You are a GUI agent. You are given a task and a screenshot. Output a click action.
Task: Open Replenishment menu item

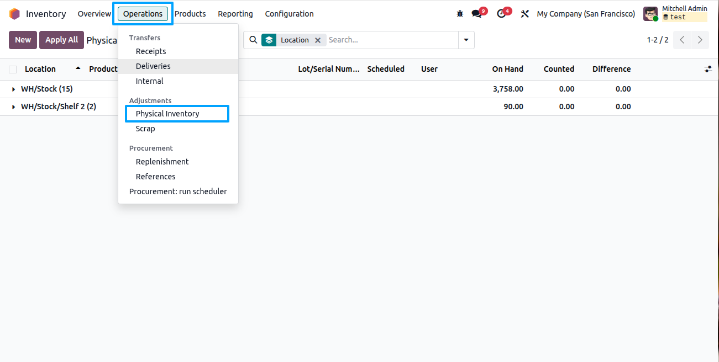(x=178, y=162)
